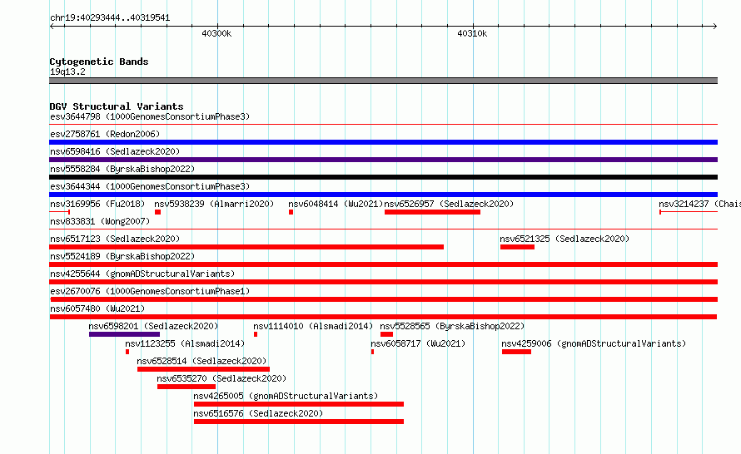Select the small red nsv1114010 variant marker
741x454 pixels.
pos(256,334)
